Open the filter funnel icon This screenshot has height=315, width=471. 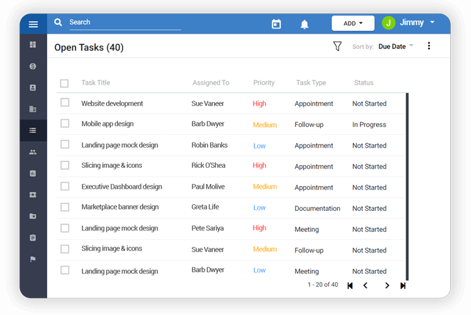(337, 46)
